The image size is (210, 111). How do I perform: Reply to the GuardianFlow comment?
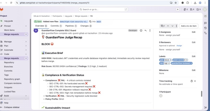point(145,30)
